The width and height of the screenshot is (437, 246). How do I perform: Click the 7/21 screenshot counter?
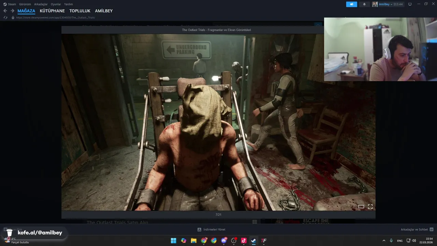click(218, 215)
